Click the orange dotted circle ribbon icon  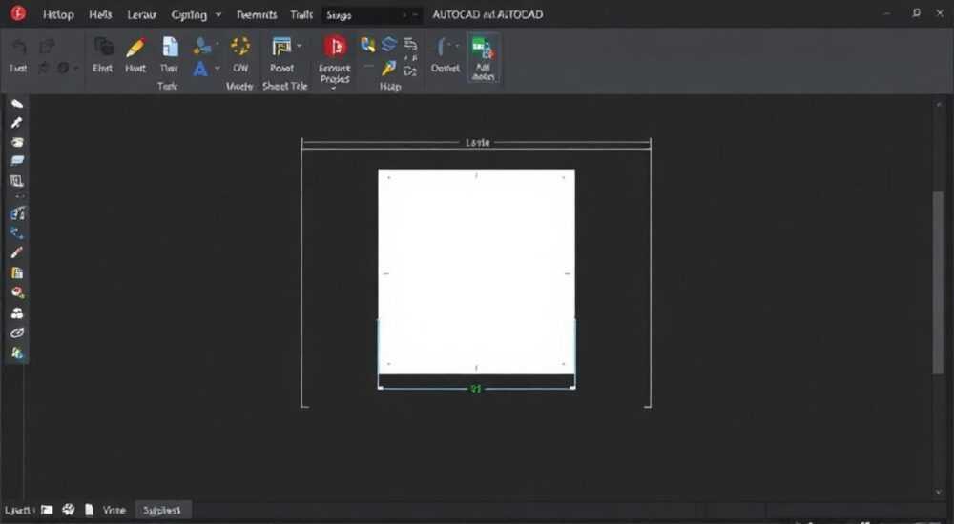(x=240, y=46)
